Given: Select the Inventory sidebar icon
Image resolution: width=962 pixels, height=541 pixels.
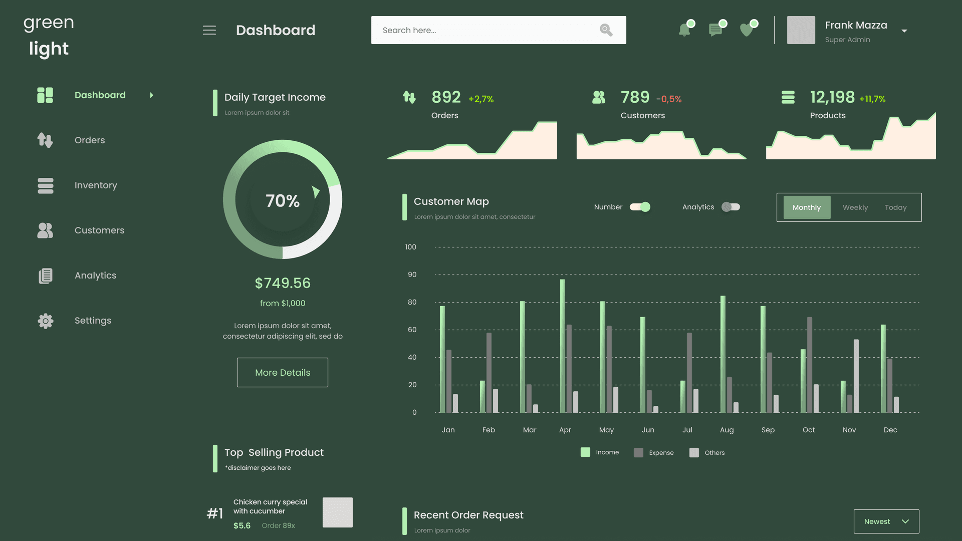Looking at the screenshot, I should [45, 185].
